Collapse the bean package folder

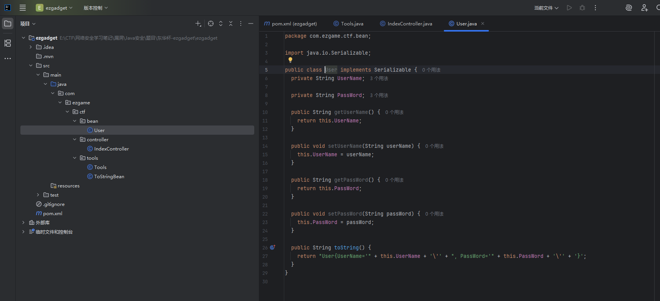click(75, 121)
